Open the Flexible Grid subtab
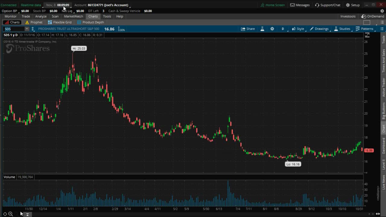The width and height of the screenshot is (386, 217). tap(60, 22)
